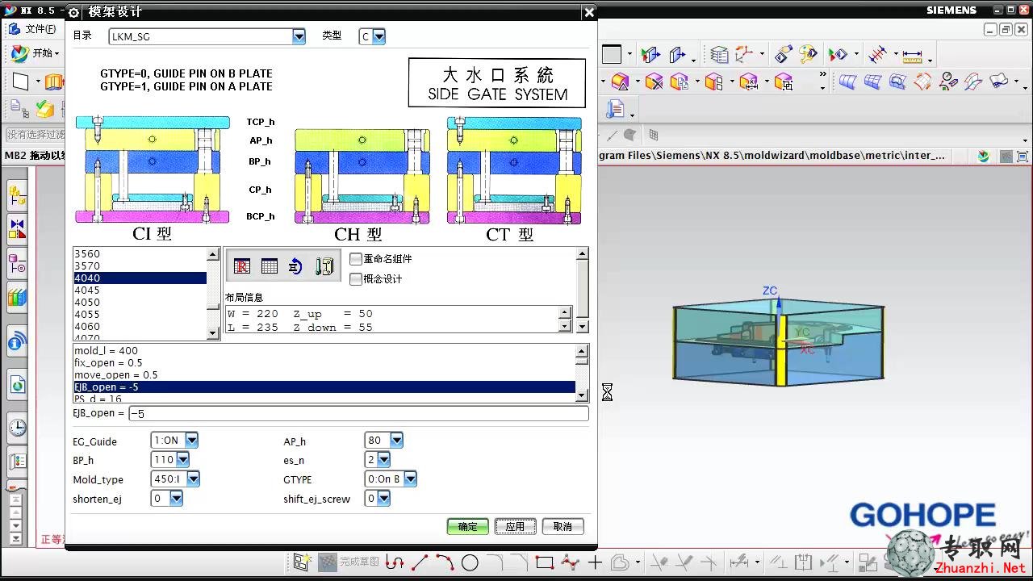Select size 4050 in the list
Screen dimensions: 1033x581
[140, 302]
